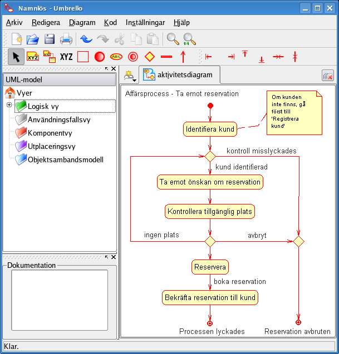Image resolution: width=339 pixels, height=354 pixels.
Task: Click the align right icon
Action: [x=231, y=57]
